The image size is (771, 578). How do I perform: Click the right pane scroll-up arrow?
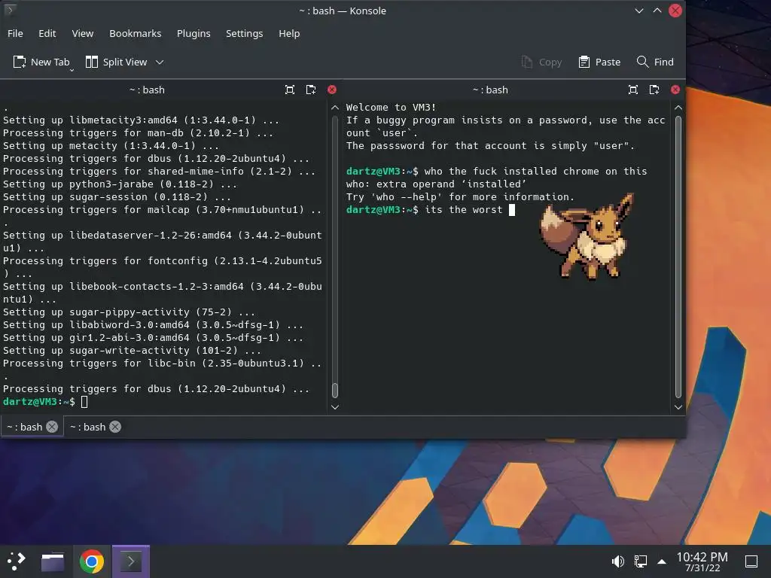pos(678,107)
